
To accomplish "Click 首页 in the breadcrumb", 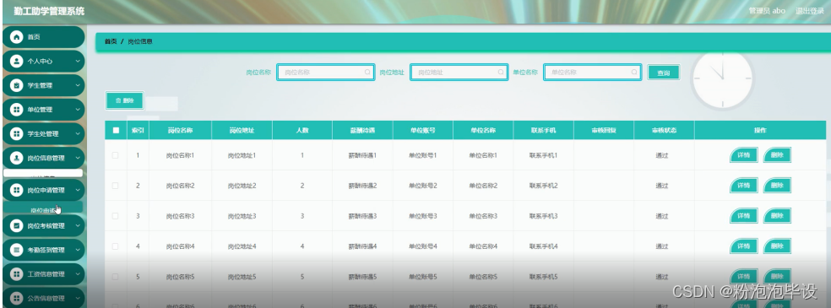I will tap(111, 41).
